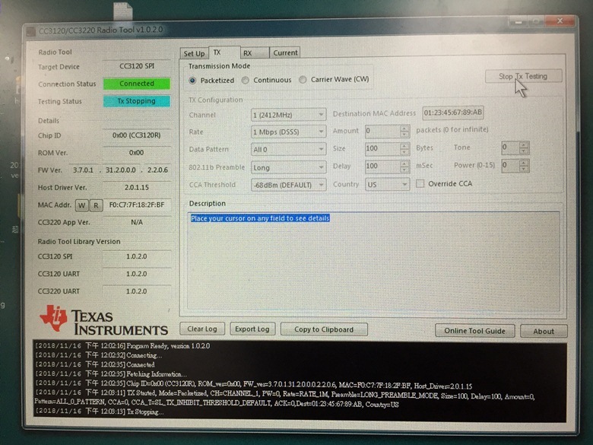Click the MAC address F0:C7:7F:18:2F:BF field
Image resolution: width=593 pixels, height=445 pixels.
(x=137, y=205)
